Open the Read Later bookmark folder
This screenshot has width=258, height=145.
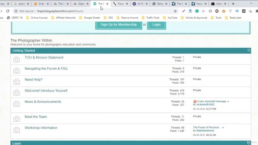click(233, 18)
